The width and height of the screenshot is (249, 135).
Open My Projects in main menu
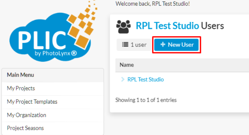[53, 88]
